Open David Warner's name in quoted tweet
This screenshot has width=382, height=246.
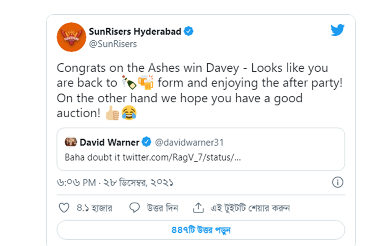[x=110, y=142]
